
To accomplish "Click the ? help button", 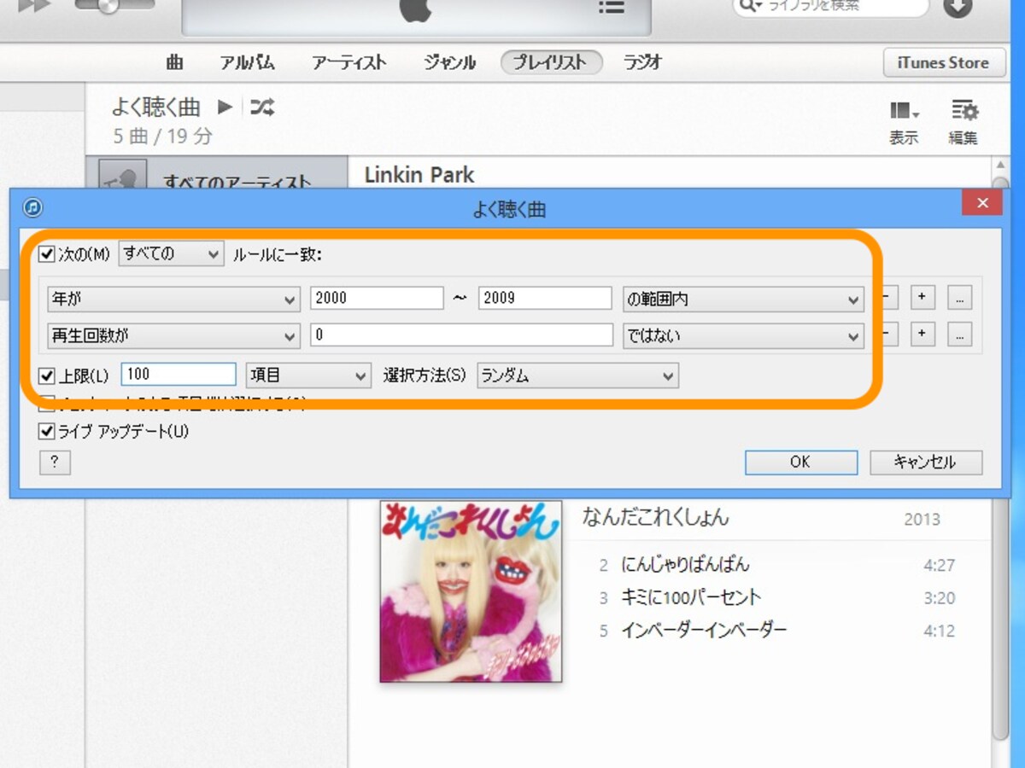I will 55,463.
